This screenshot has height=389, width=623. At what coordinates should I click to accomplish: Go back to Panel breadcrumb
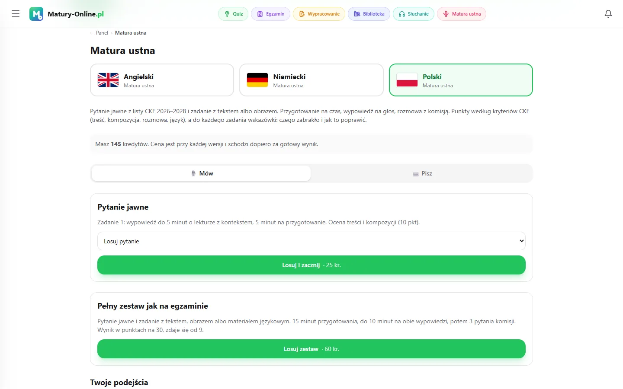pos(99,33)
